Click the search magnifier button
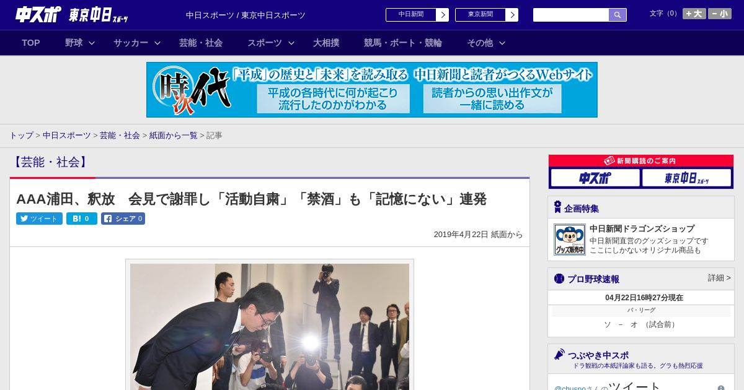 [618, 15]
